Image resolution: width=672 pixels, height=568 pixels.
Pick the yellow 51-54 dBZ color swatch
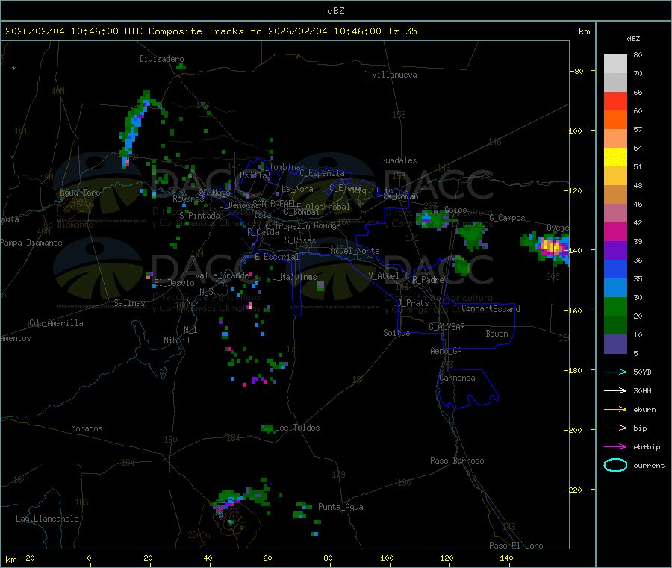click(615, 157)
